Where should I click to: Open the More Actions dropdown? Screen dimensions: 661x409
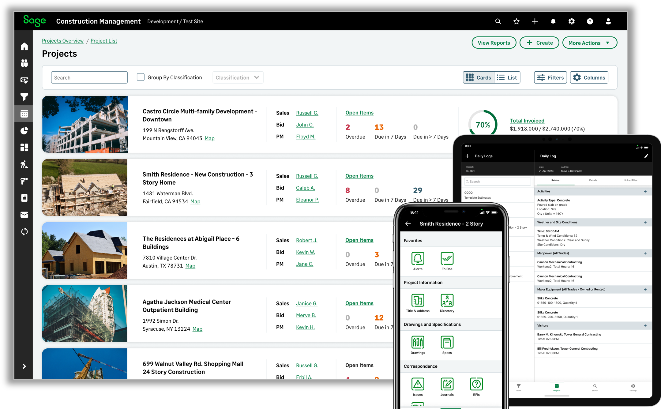[x=590, y=43]
